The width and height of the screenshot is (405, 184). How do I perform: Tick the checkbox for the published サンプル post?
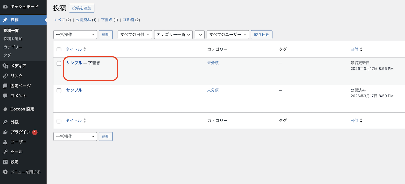point(59,91)
